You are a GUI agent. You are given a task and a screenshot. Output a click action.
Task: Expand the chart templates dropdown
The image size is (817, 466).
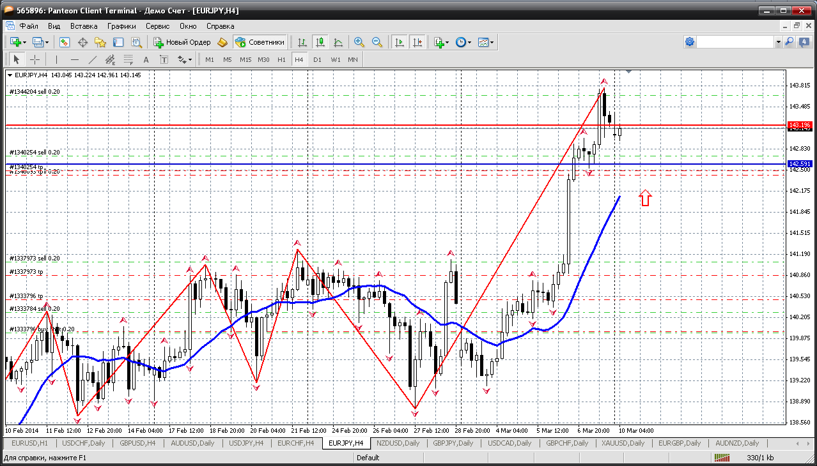tap(492, 42)
